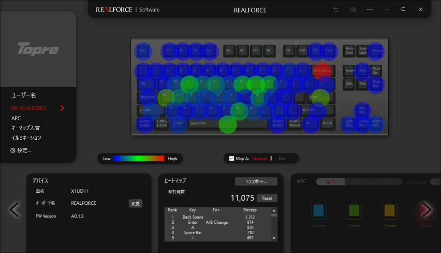Screen dimensions: 441x253
Task: Click the Strokes column header
Action: click(x=250, y=210)
